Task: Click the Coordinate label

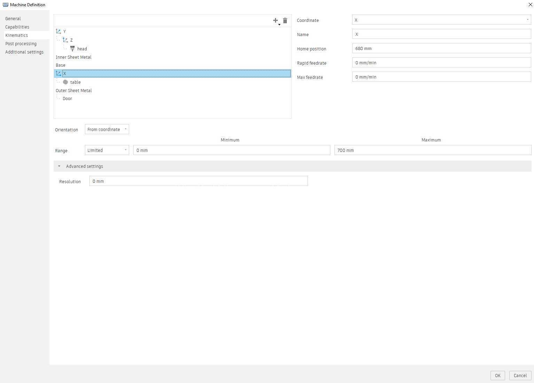Action: click(x=308, y=20)
